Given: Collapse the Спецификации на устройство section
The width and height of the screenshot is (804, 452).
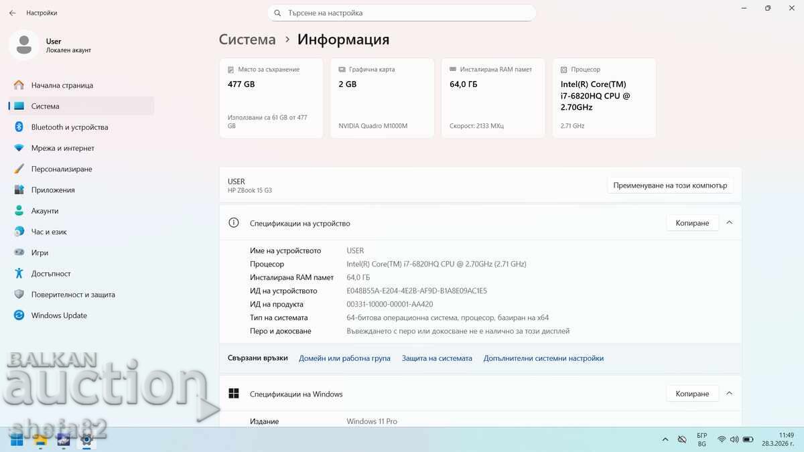Looking at the screenshot, I should click(x=730, y=223).
